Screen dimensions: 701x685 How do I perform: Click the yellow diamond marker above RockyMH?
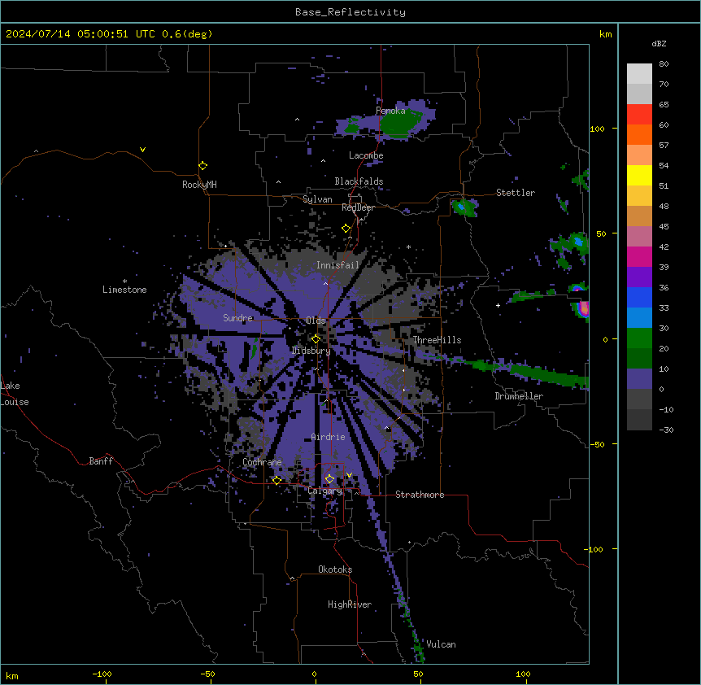pos(202,165)
